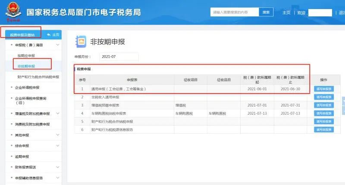Click 填写申报表 for 通用申报 row
The image size is (345, 185).
[x=324, y=89]
